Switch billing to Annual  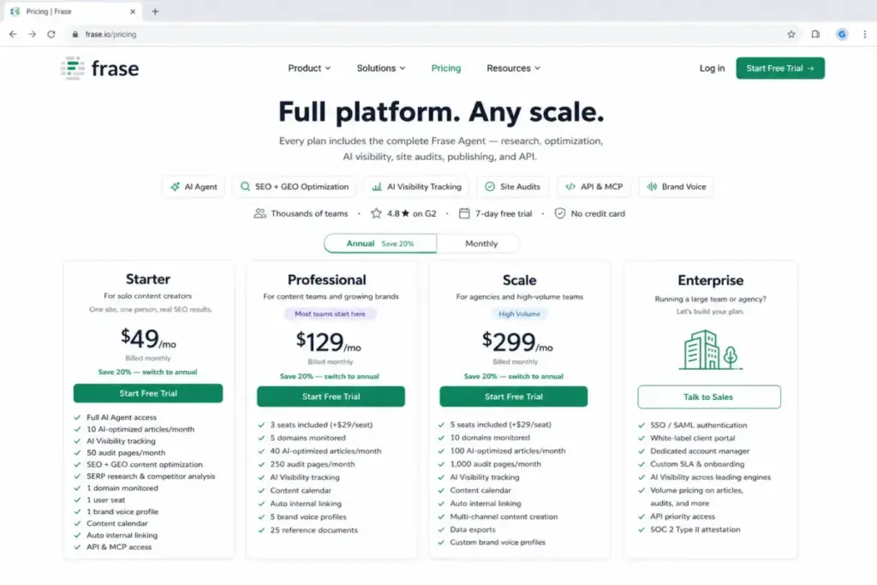[380, 244]
